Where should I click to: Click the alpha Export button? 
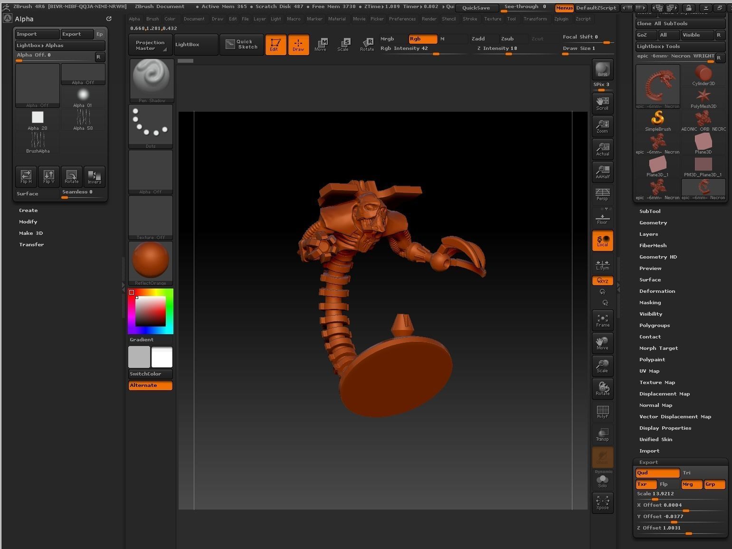(x=77, y=34)
